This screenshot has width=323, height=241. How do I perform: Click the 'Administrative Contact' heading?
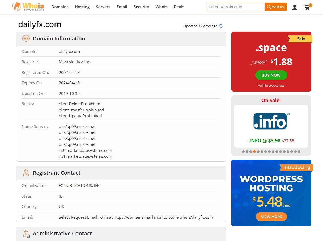tap(62, 234)
